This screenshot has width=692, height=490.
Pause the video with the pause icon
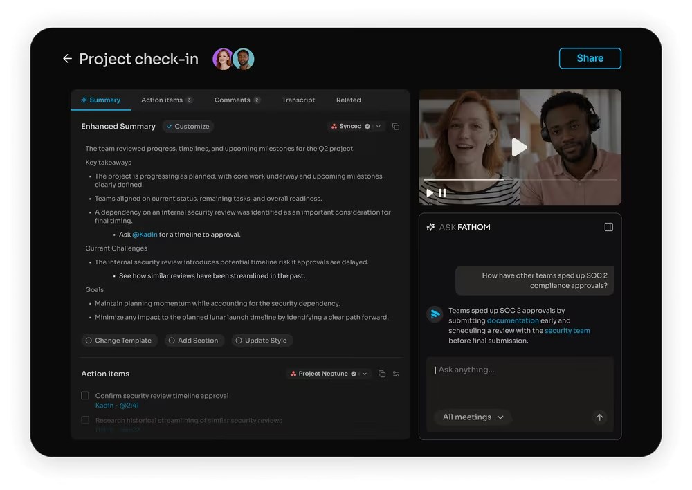(442, 193)
